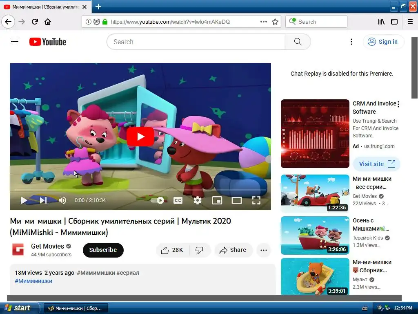Open the Firefox Library icon
This screenshot has height=314, width=418.
click(x=381, y=22)
